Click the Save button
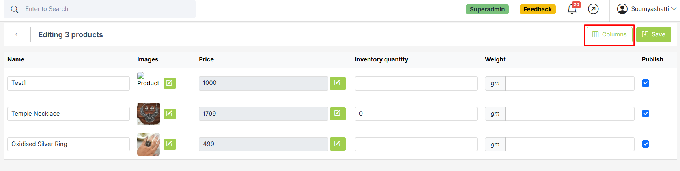 tap(654, 34)
